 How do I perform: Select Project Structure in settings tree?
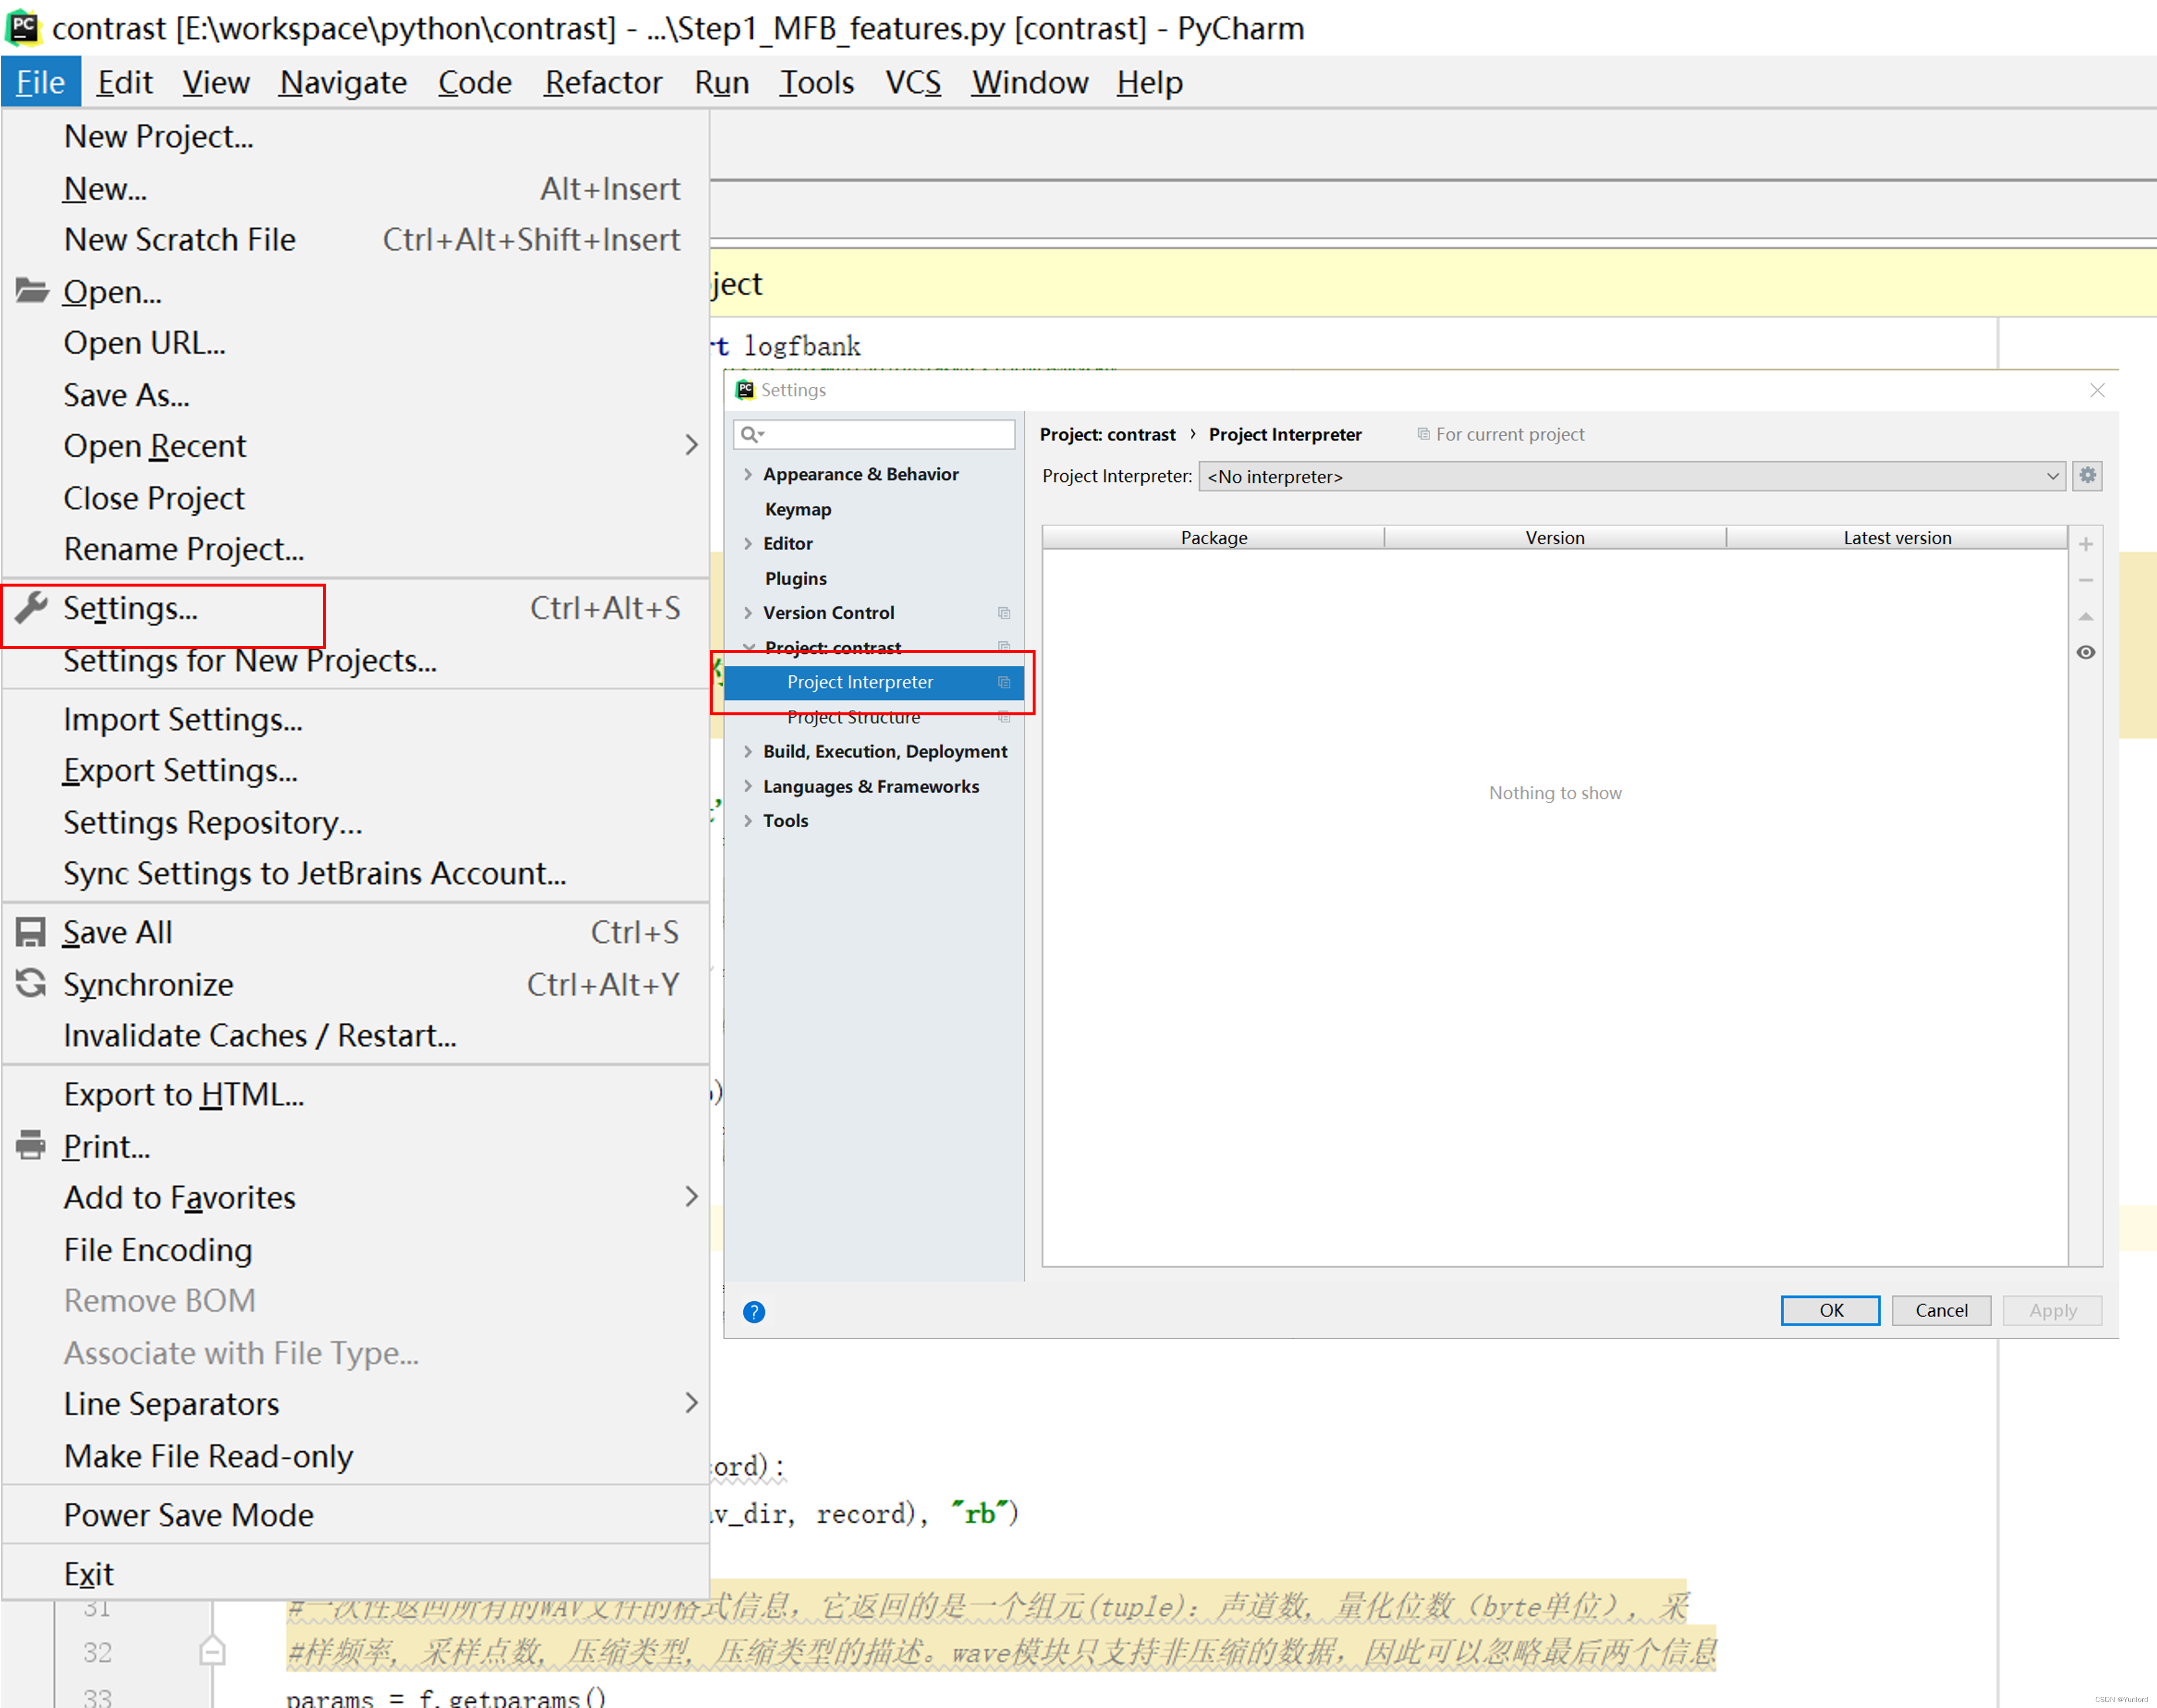click(873, 717)
